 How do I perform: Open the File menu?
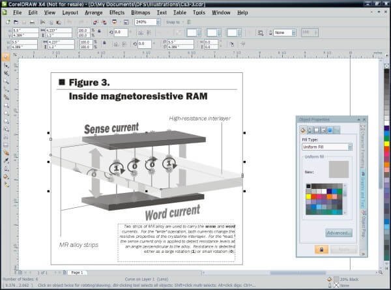(x=18, y=12)
